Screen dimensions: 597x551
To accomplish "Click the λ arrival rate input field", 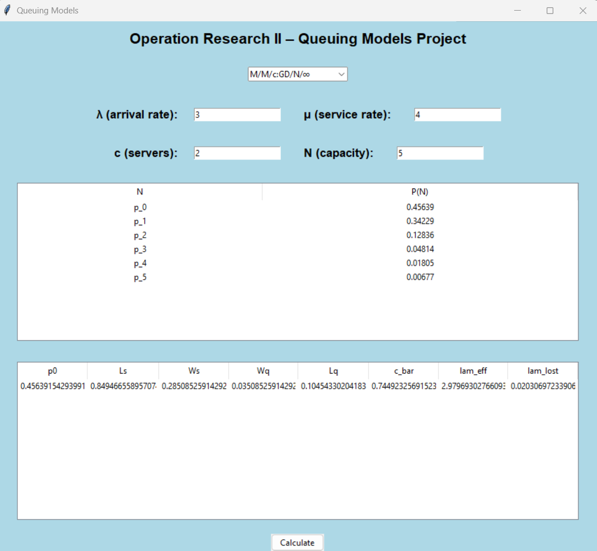I will (x=237, y=115).
